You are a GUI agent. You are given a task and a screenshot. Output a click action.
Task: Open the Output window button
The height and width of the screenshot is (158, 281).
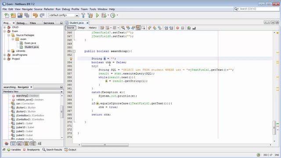coord(70,150)
